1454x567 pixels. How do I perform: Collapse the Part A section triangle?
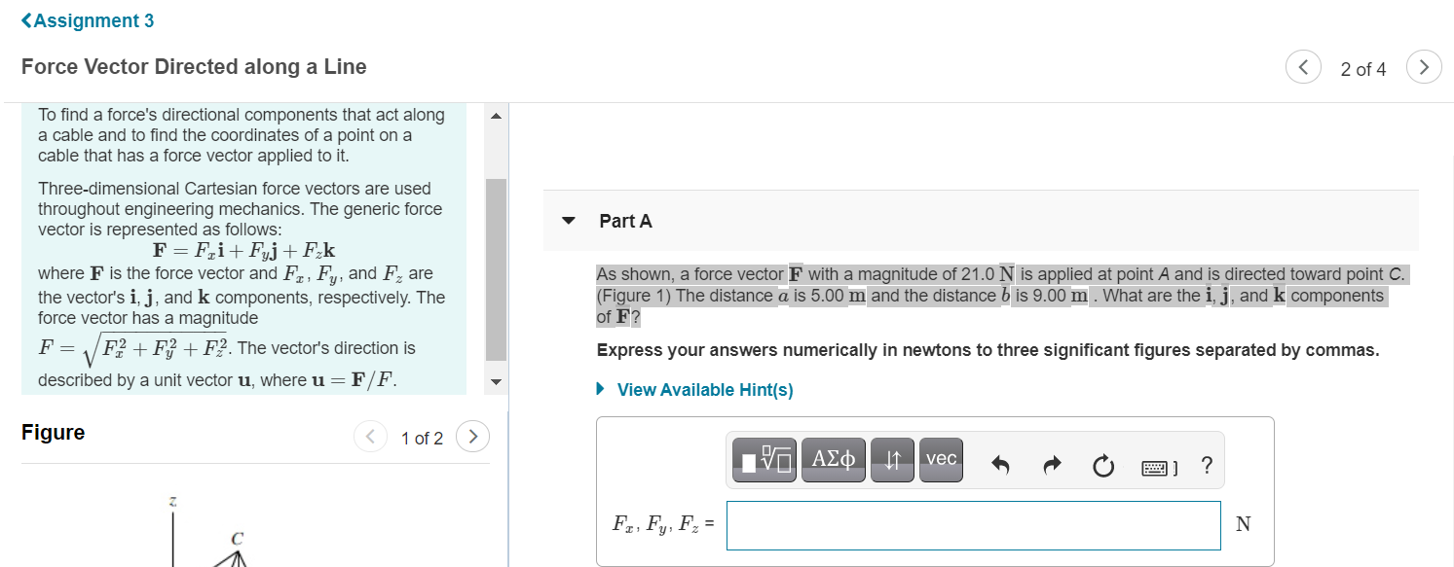pos(568,221)
